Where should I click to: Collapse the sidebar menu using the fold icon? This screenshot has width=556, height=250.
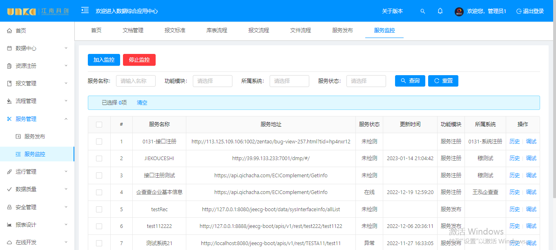pos(85,11)
